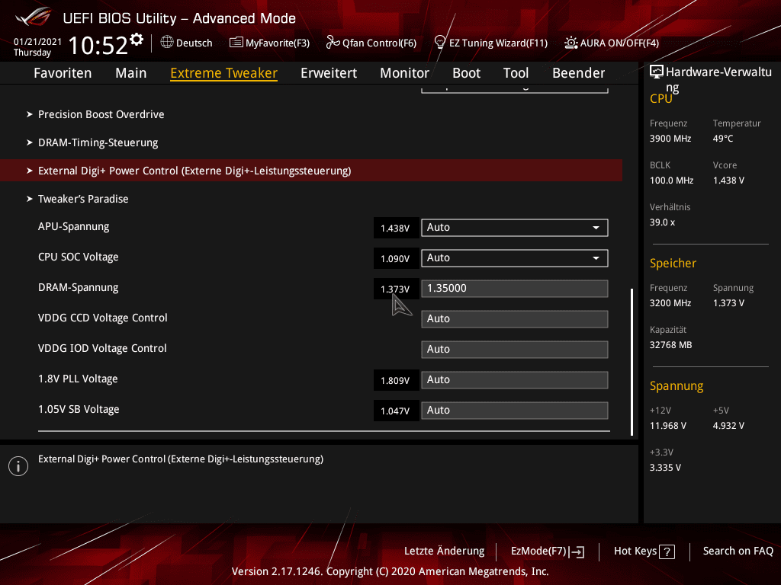Image resolution: width=781 pixels, height=585 pixels.
Task: Click the Hot Keys question mark icon
Action: pyautogui.click(x=667, y=551)
